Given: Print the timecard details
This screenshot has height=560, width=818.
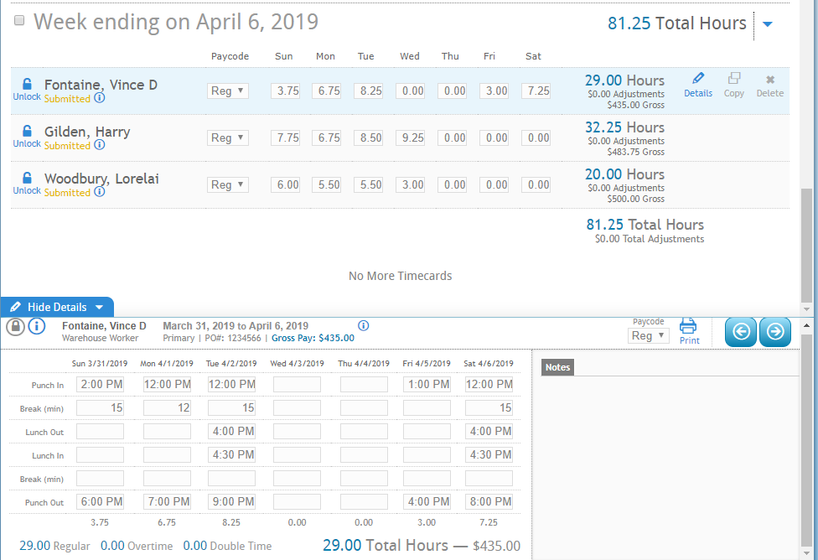Looking at the screenshot, I should (689, 329).
